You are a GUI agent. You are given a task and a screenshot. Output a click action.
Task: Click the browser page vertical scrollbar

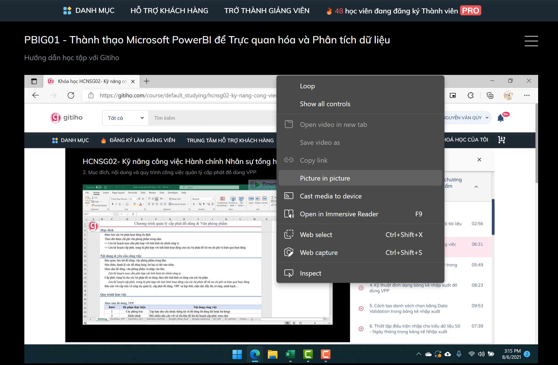click(x=536, y=144)
